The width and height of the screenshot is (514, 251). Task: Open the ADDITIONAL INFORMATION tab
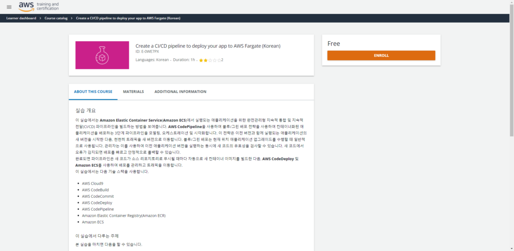pos(180,92)
